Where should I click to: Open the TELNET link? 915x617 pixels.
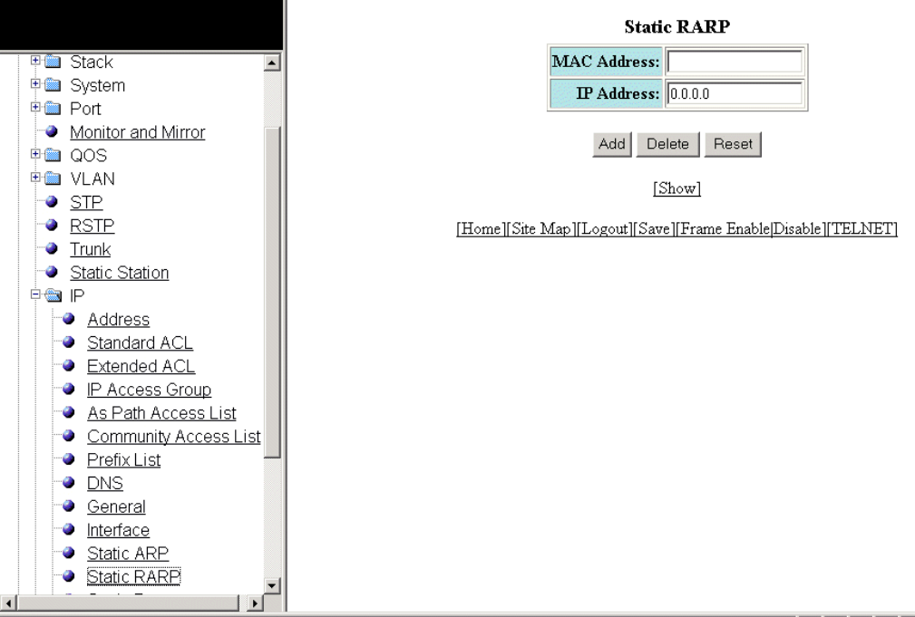coord(862,228)
